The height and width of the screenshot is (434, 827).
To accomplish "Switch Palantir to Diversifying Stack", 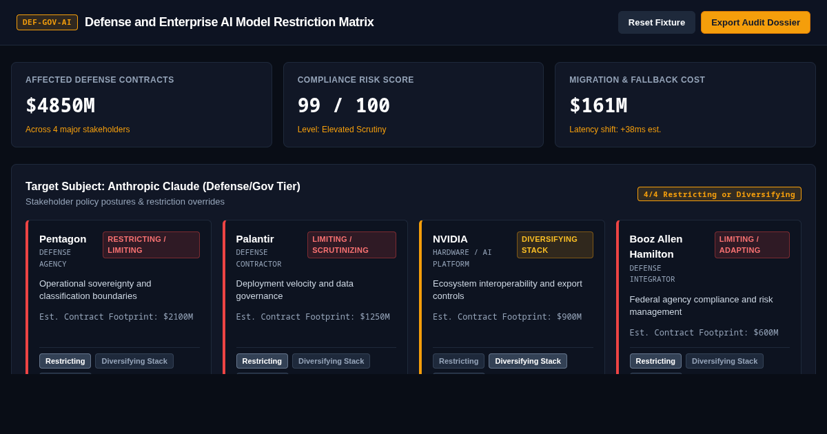I will [331, 361].
